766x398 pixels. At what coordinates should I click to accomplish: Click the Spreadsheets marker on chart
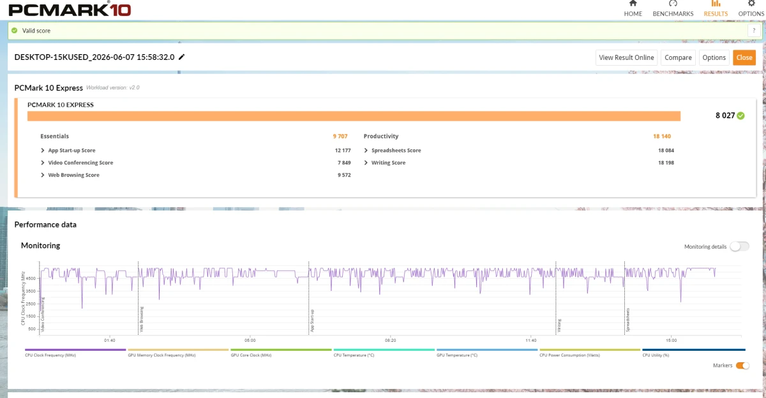pos(627,321)
